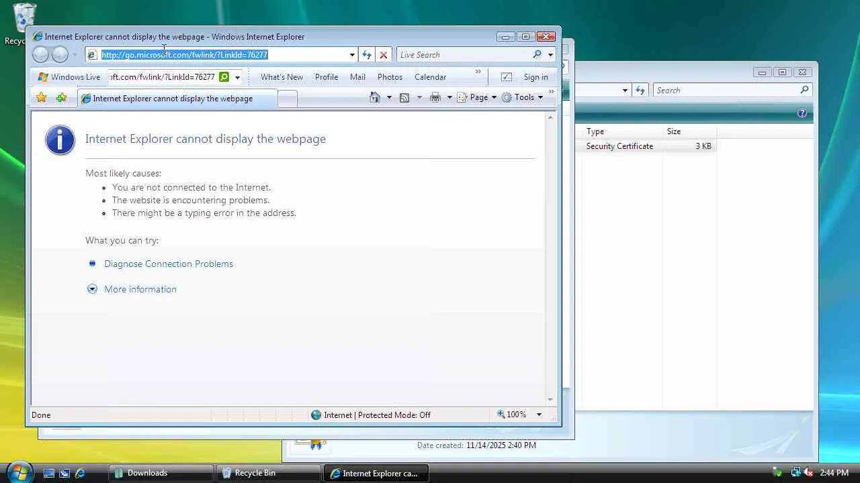Click the form fill checkmark icon
Viewport: 860px width, 483px height.
point(507,77)
